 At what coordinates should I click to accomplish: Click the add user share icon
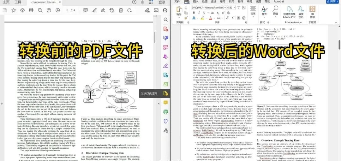[165, 10]
